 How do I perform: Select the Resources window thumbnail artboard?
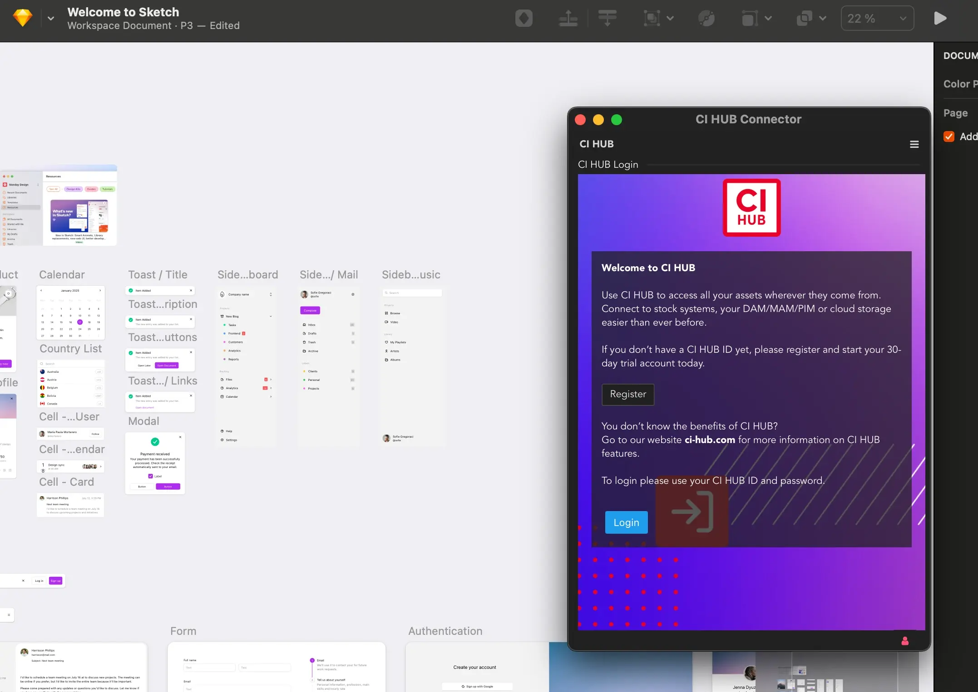point(59,205)
